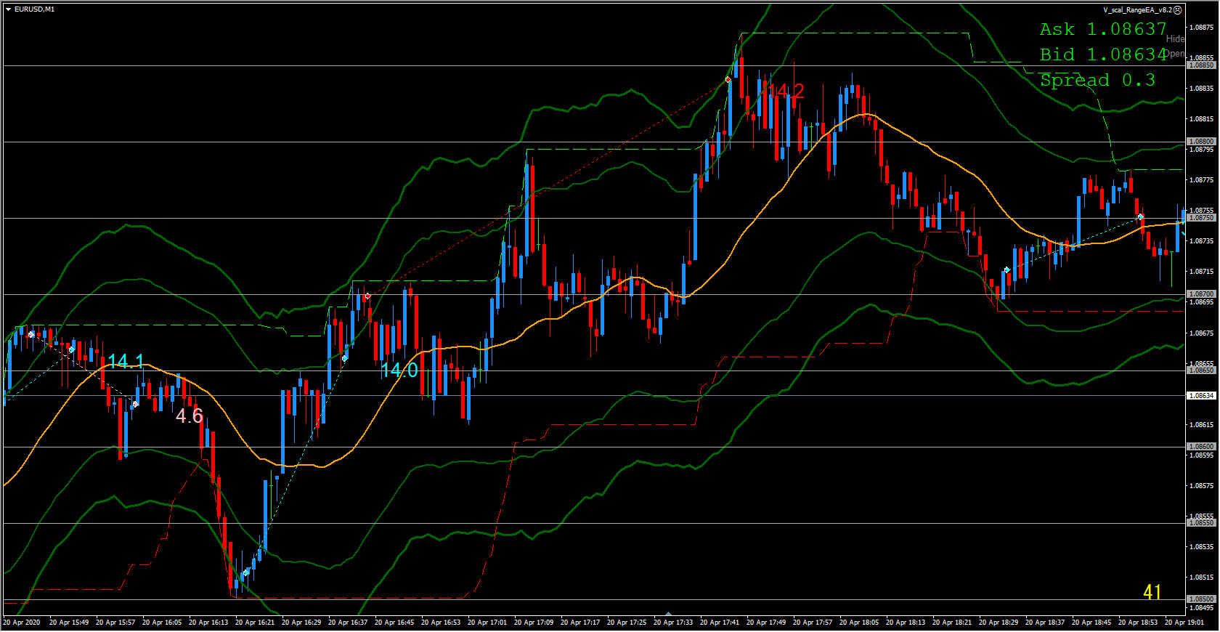Click the trade marker at the 1.08750 level
1220x632 pixels.
tap(1140, 217)
